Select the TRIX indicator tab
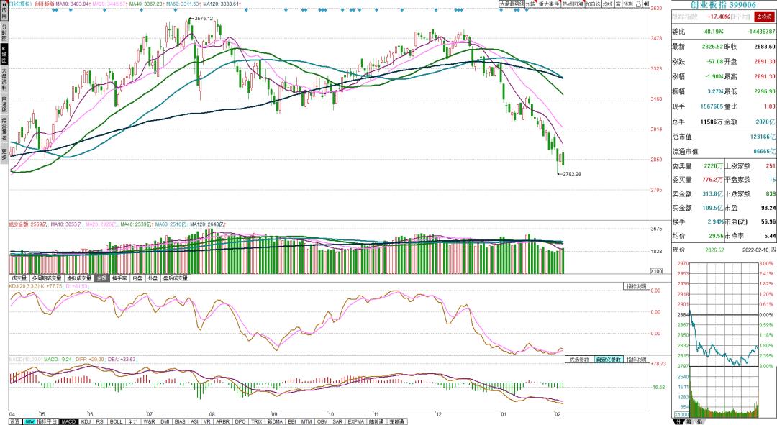This screenshot has width=777, height=425. click(256, 421)
